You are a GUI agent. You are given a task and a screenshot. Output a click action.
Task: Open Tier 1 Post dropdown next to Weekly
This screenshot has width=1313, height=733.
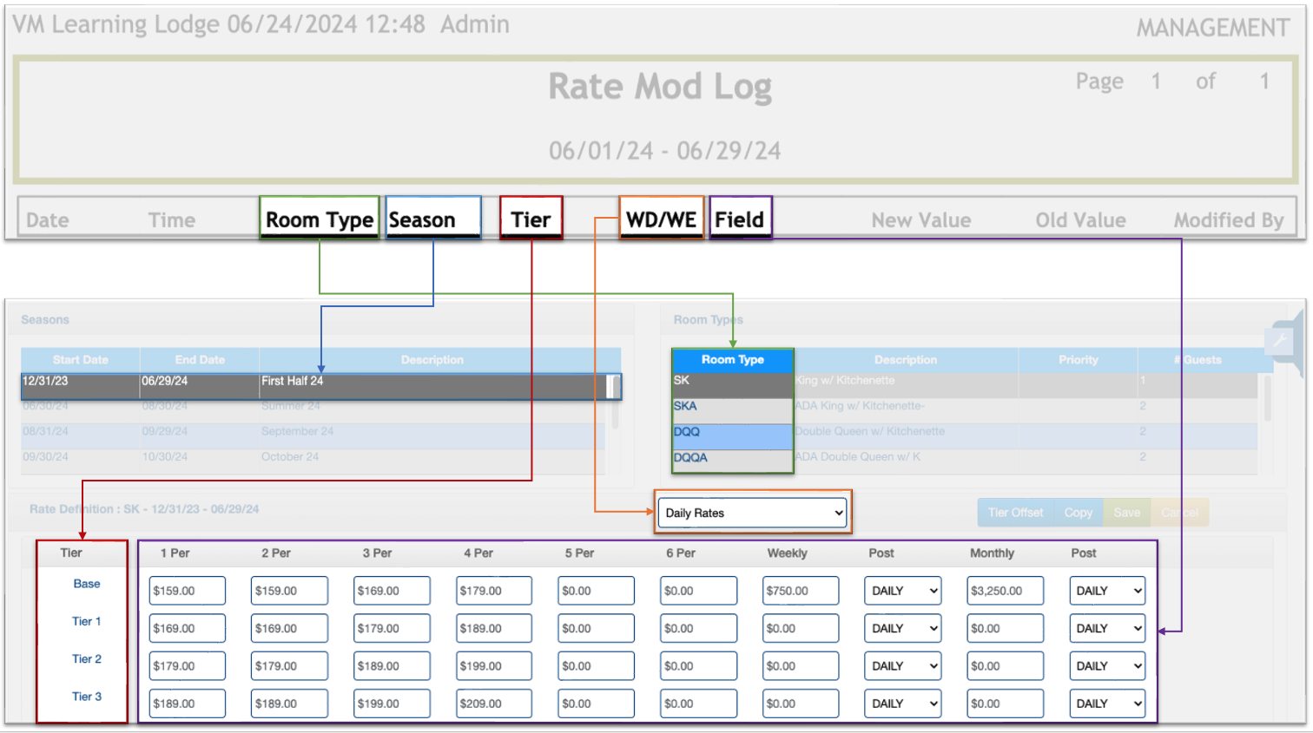[903, 628]
